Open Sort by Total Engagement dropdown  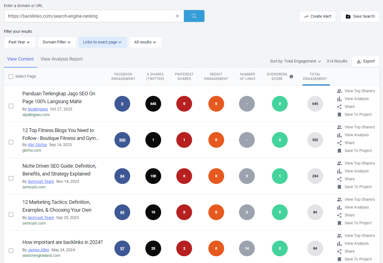click(295, 61)
